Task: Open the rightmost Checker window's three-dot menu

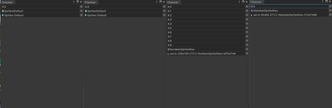Action: pyautogui.click(x=323, y=2)
